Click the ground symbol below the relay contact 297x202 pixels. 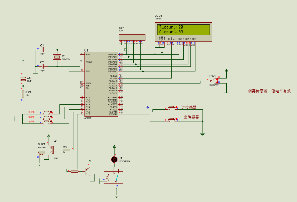(x=117, y=196)
